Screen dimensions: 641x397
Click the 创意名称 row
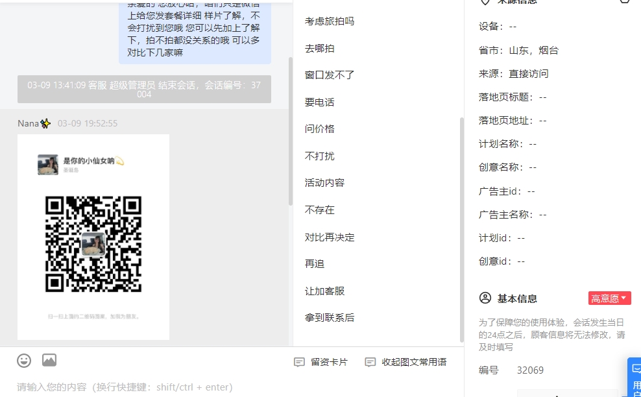point(508,167)
